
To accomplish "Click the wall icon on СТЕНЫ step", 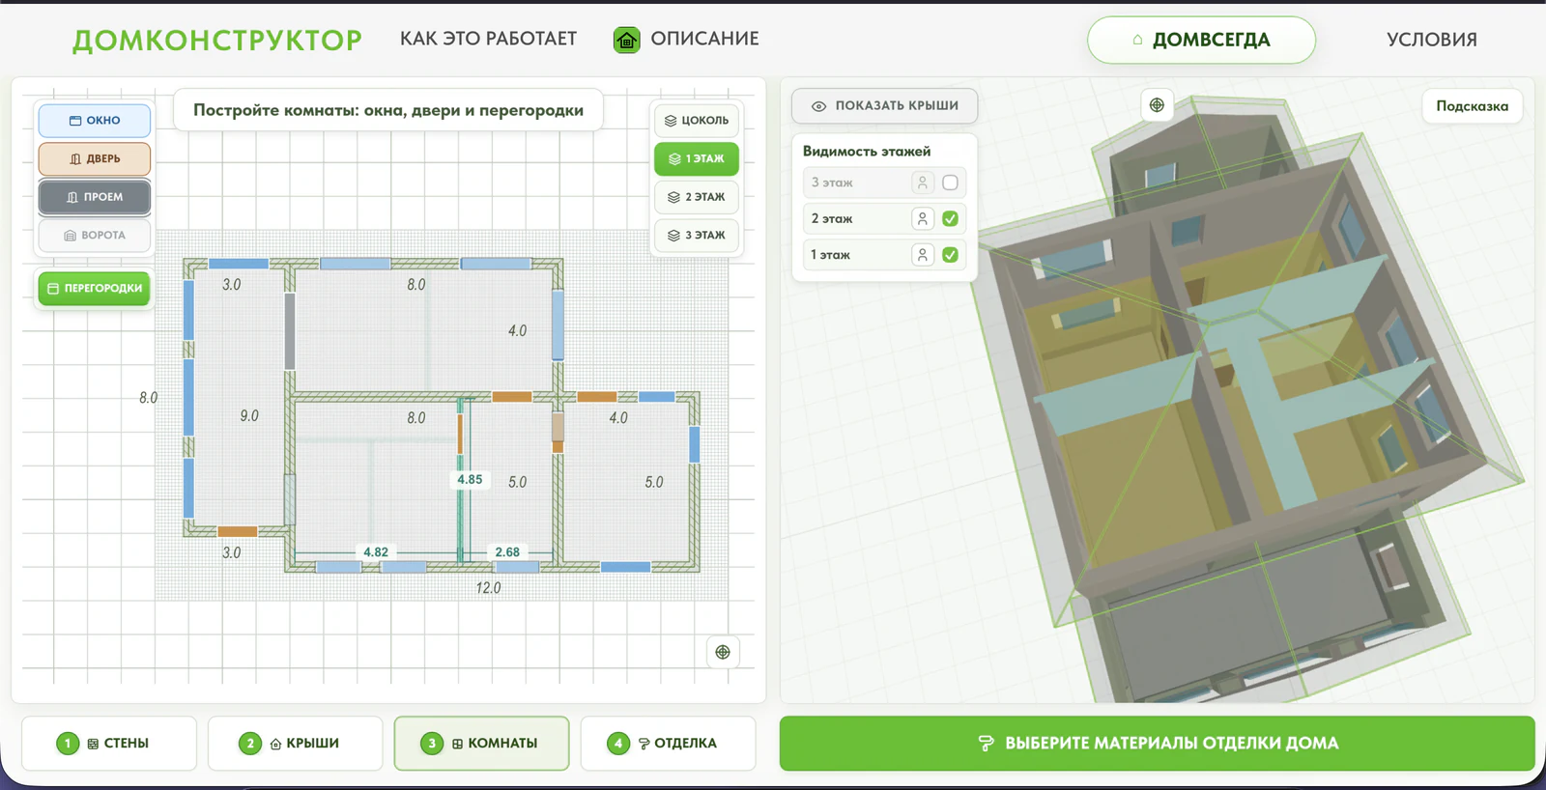I will click(93, 744).
